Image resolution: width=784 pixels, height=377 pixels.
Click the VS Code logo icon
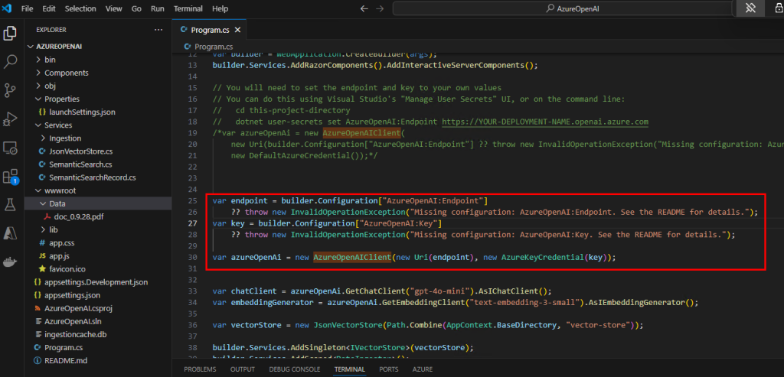pos(8,8)
